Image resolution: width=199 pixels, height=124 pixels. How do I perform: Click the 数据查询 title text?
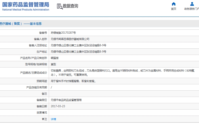(x=71, y=6)
